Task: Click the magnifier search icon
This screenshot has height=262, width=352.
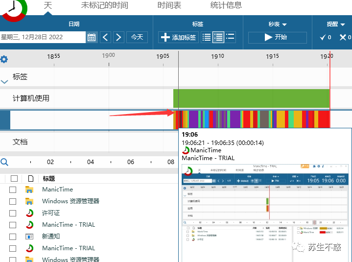Action: coord(4,162)
